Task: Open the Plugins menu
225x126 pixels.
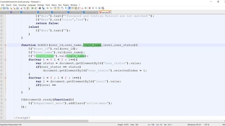Action: click(66, 5)
